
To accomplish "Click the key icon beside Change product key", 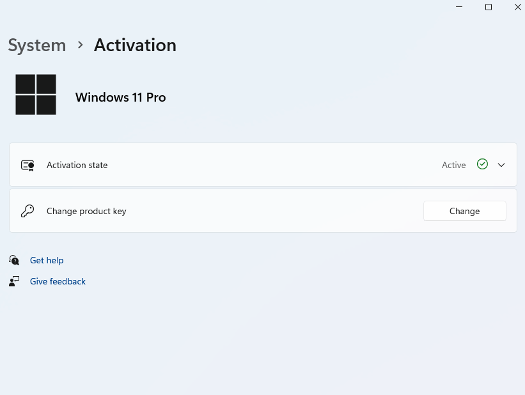I will (27, 211).
